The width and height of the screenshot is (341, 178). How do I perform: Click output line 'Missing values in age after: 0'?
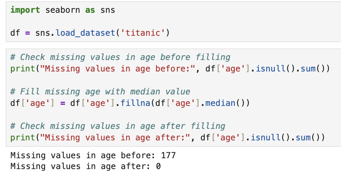85,166
